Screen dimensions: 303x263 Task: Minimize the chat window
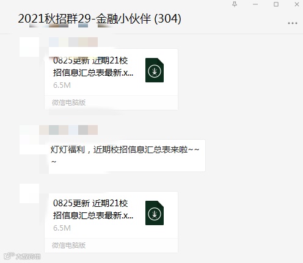255,4
